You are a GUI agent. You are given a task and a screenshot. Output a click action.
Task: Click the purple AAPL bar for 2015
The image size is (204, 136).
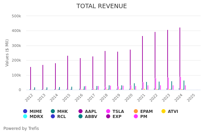point(68,73)
